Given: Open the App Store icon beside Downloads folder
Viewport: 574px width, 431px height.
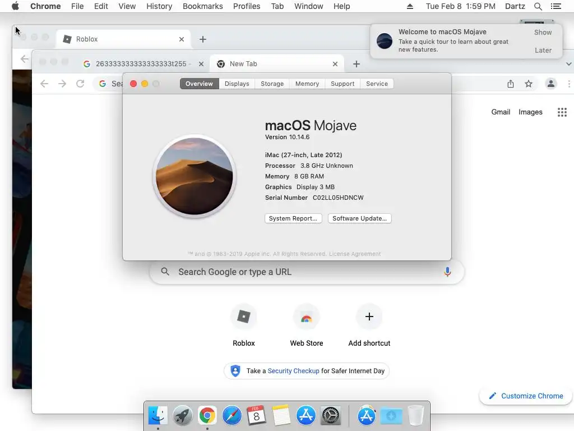Looking at the screenshot, I should pos(367,416).
